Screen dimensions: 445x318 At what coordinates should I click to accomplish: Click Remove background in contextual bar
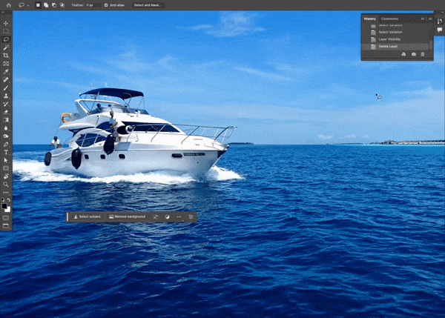(127, 216)
